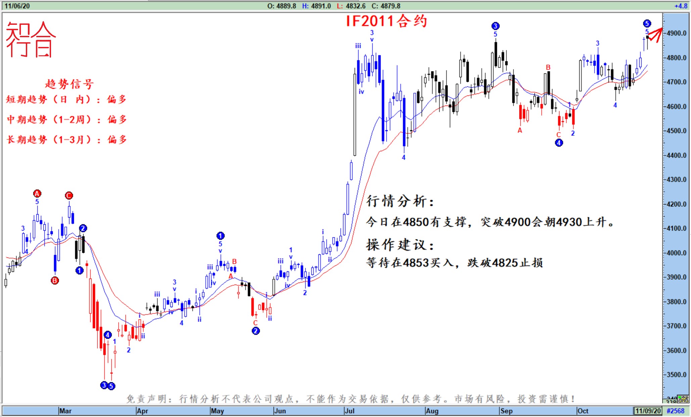The image size is (691, 417).
Task: Click blue circled 1 marker above May peak
Action: [x=220, y=236]
